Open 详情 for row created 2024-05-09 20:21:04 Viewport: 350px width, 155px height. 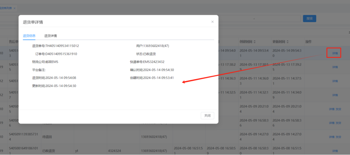(332, 109)
